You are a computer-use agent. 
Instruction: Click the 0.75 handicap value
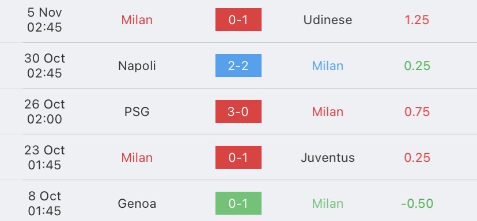click(x=417, y=112)
